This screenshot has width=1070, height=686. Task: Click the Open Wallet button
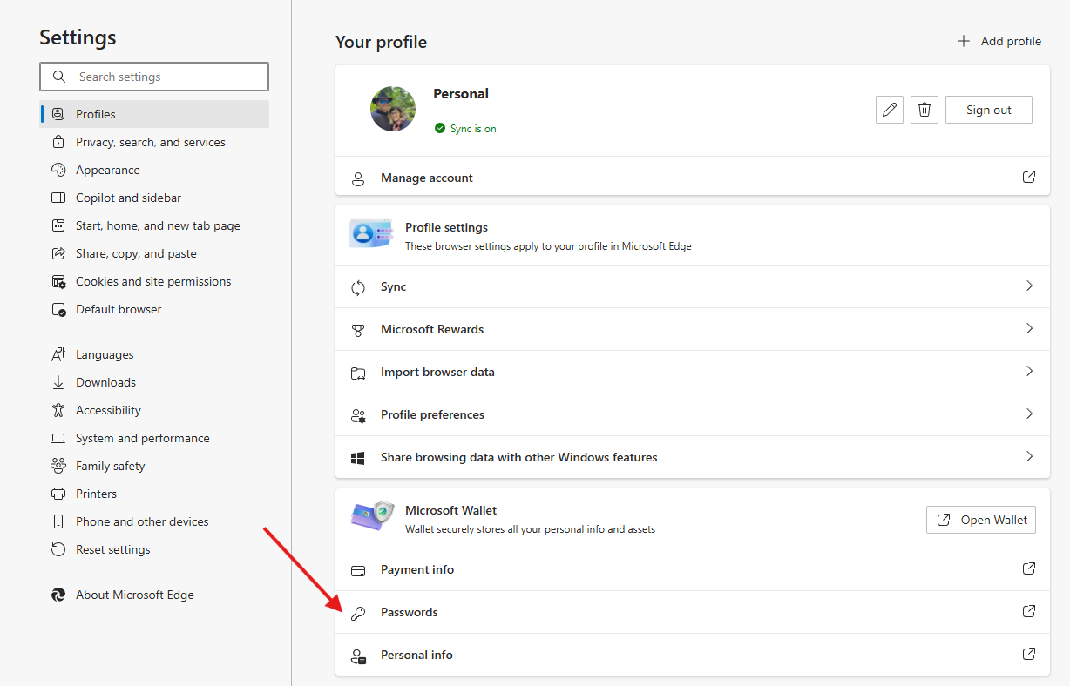(x=981, y=520)
